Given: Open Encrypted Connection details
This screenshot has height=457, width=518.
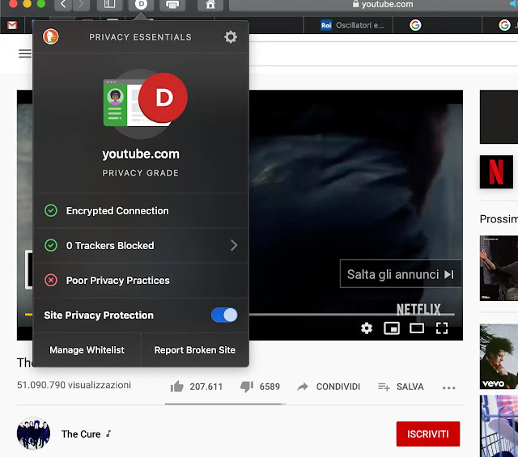Looking at the screenshot, I should tap(141, 210).
